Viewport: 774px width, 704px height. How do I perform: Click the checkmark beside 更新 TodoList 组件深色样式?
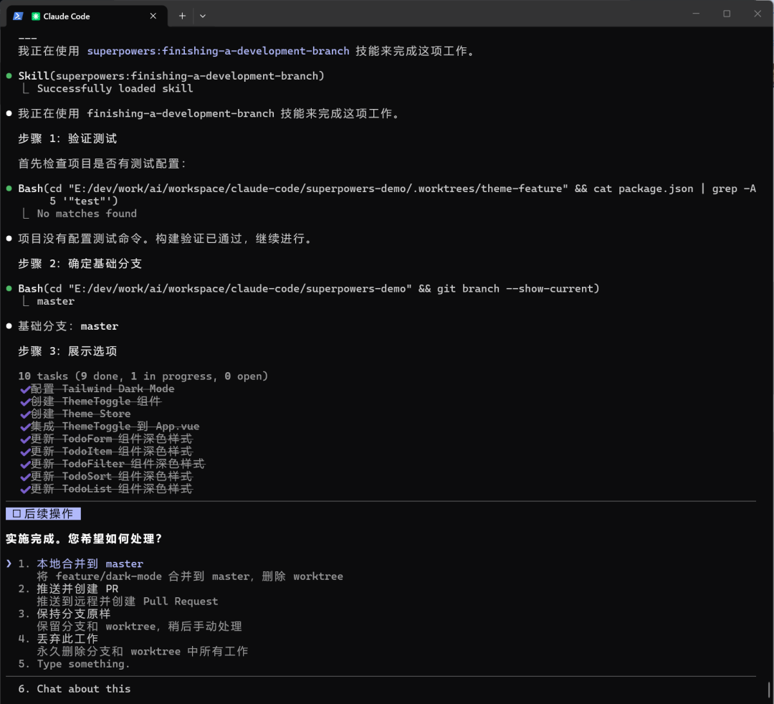[25, 489]
